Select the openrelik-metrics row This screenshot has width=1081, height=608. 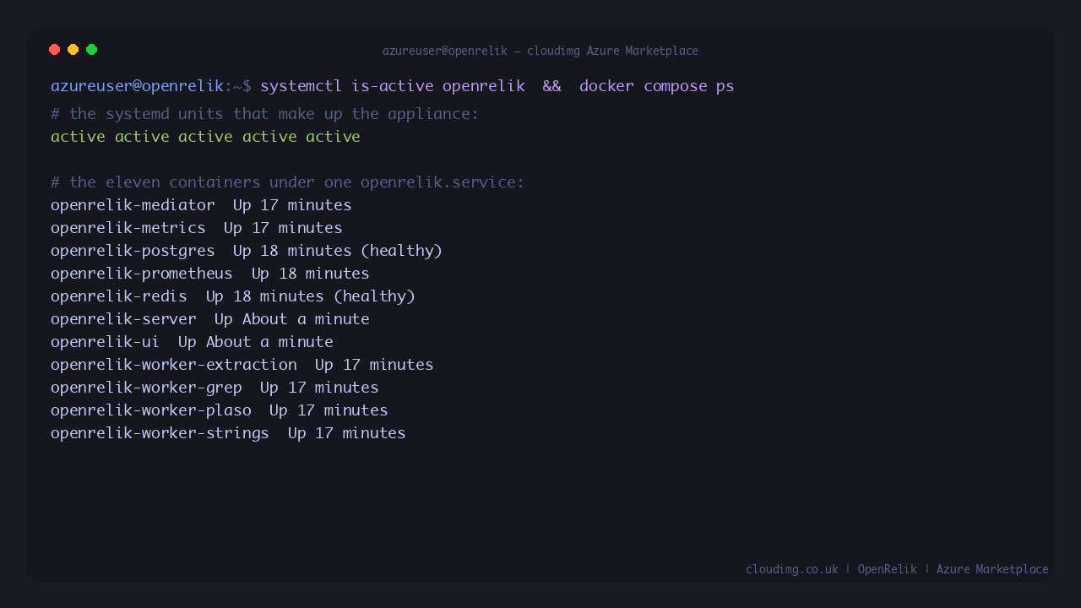[x=197, y=228]
